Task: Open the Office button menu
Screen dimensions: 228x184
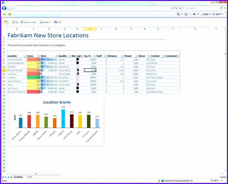Action: tap(6, 22)
